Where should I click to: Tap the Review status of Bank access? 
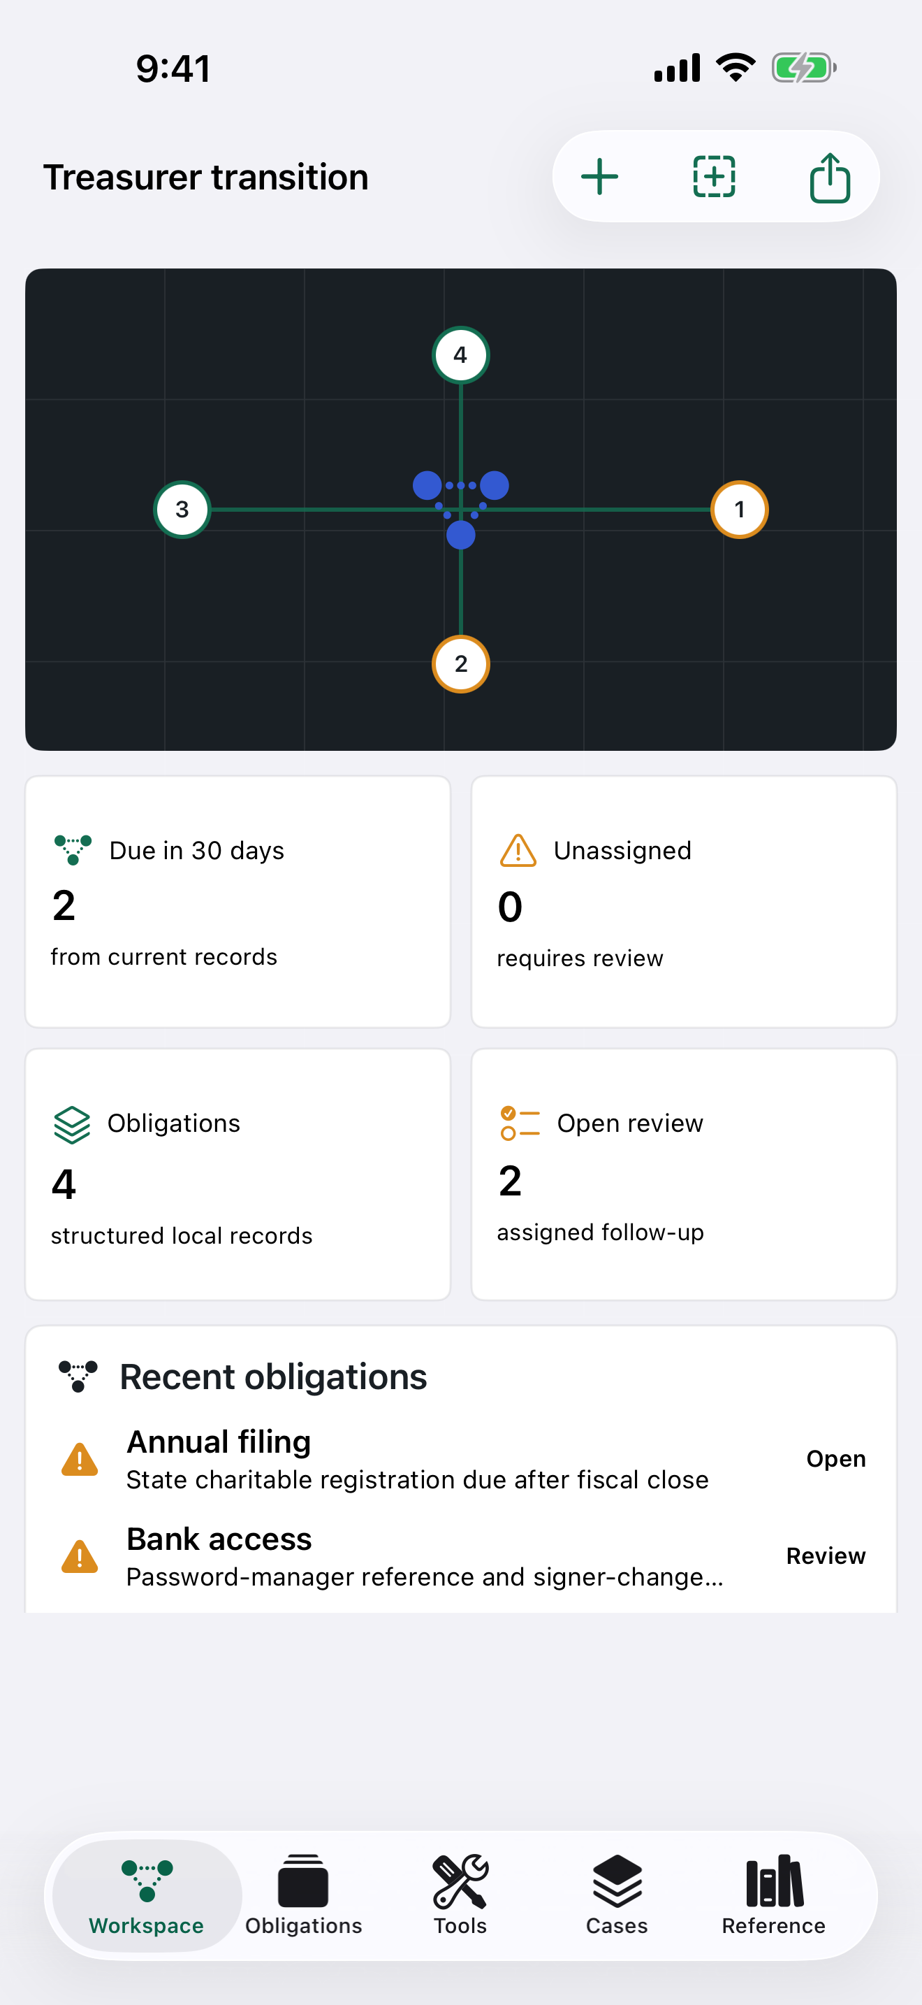pos(826,1556)
